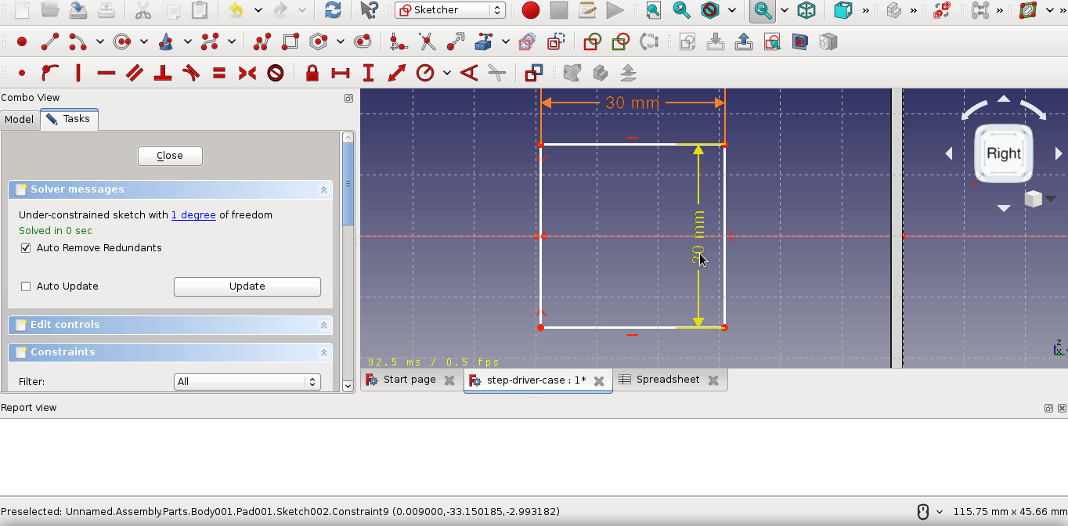Screen dimensions: 1068x526
Task: Click the Refresh icon in the toolbar
Action: pos(333,10)
